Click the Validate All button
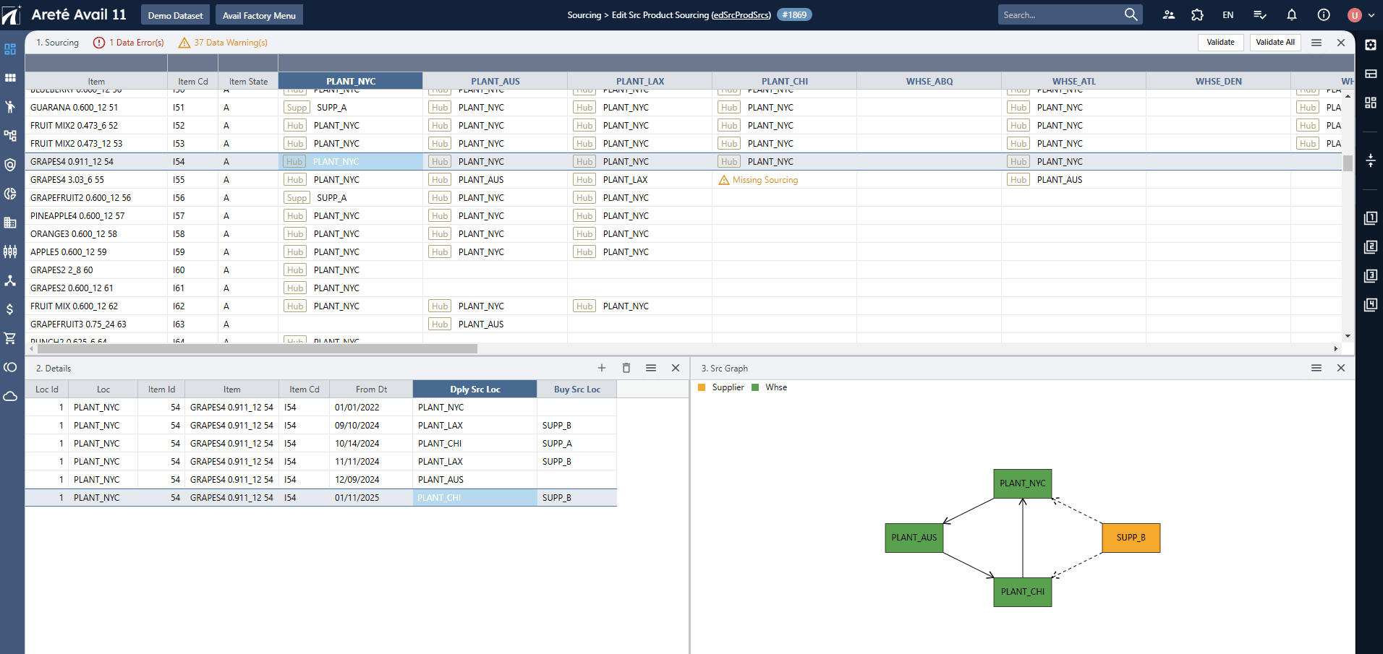The width and height of the screenshot is (1383, 654). (1275, 43)
